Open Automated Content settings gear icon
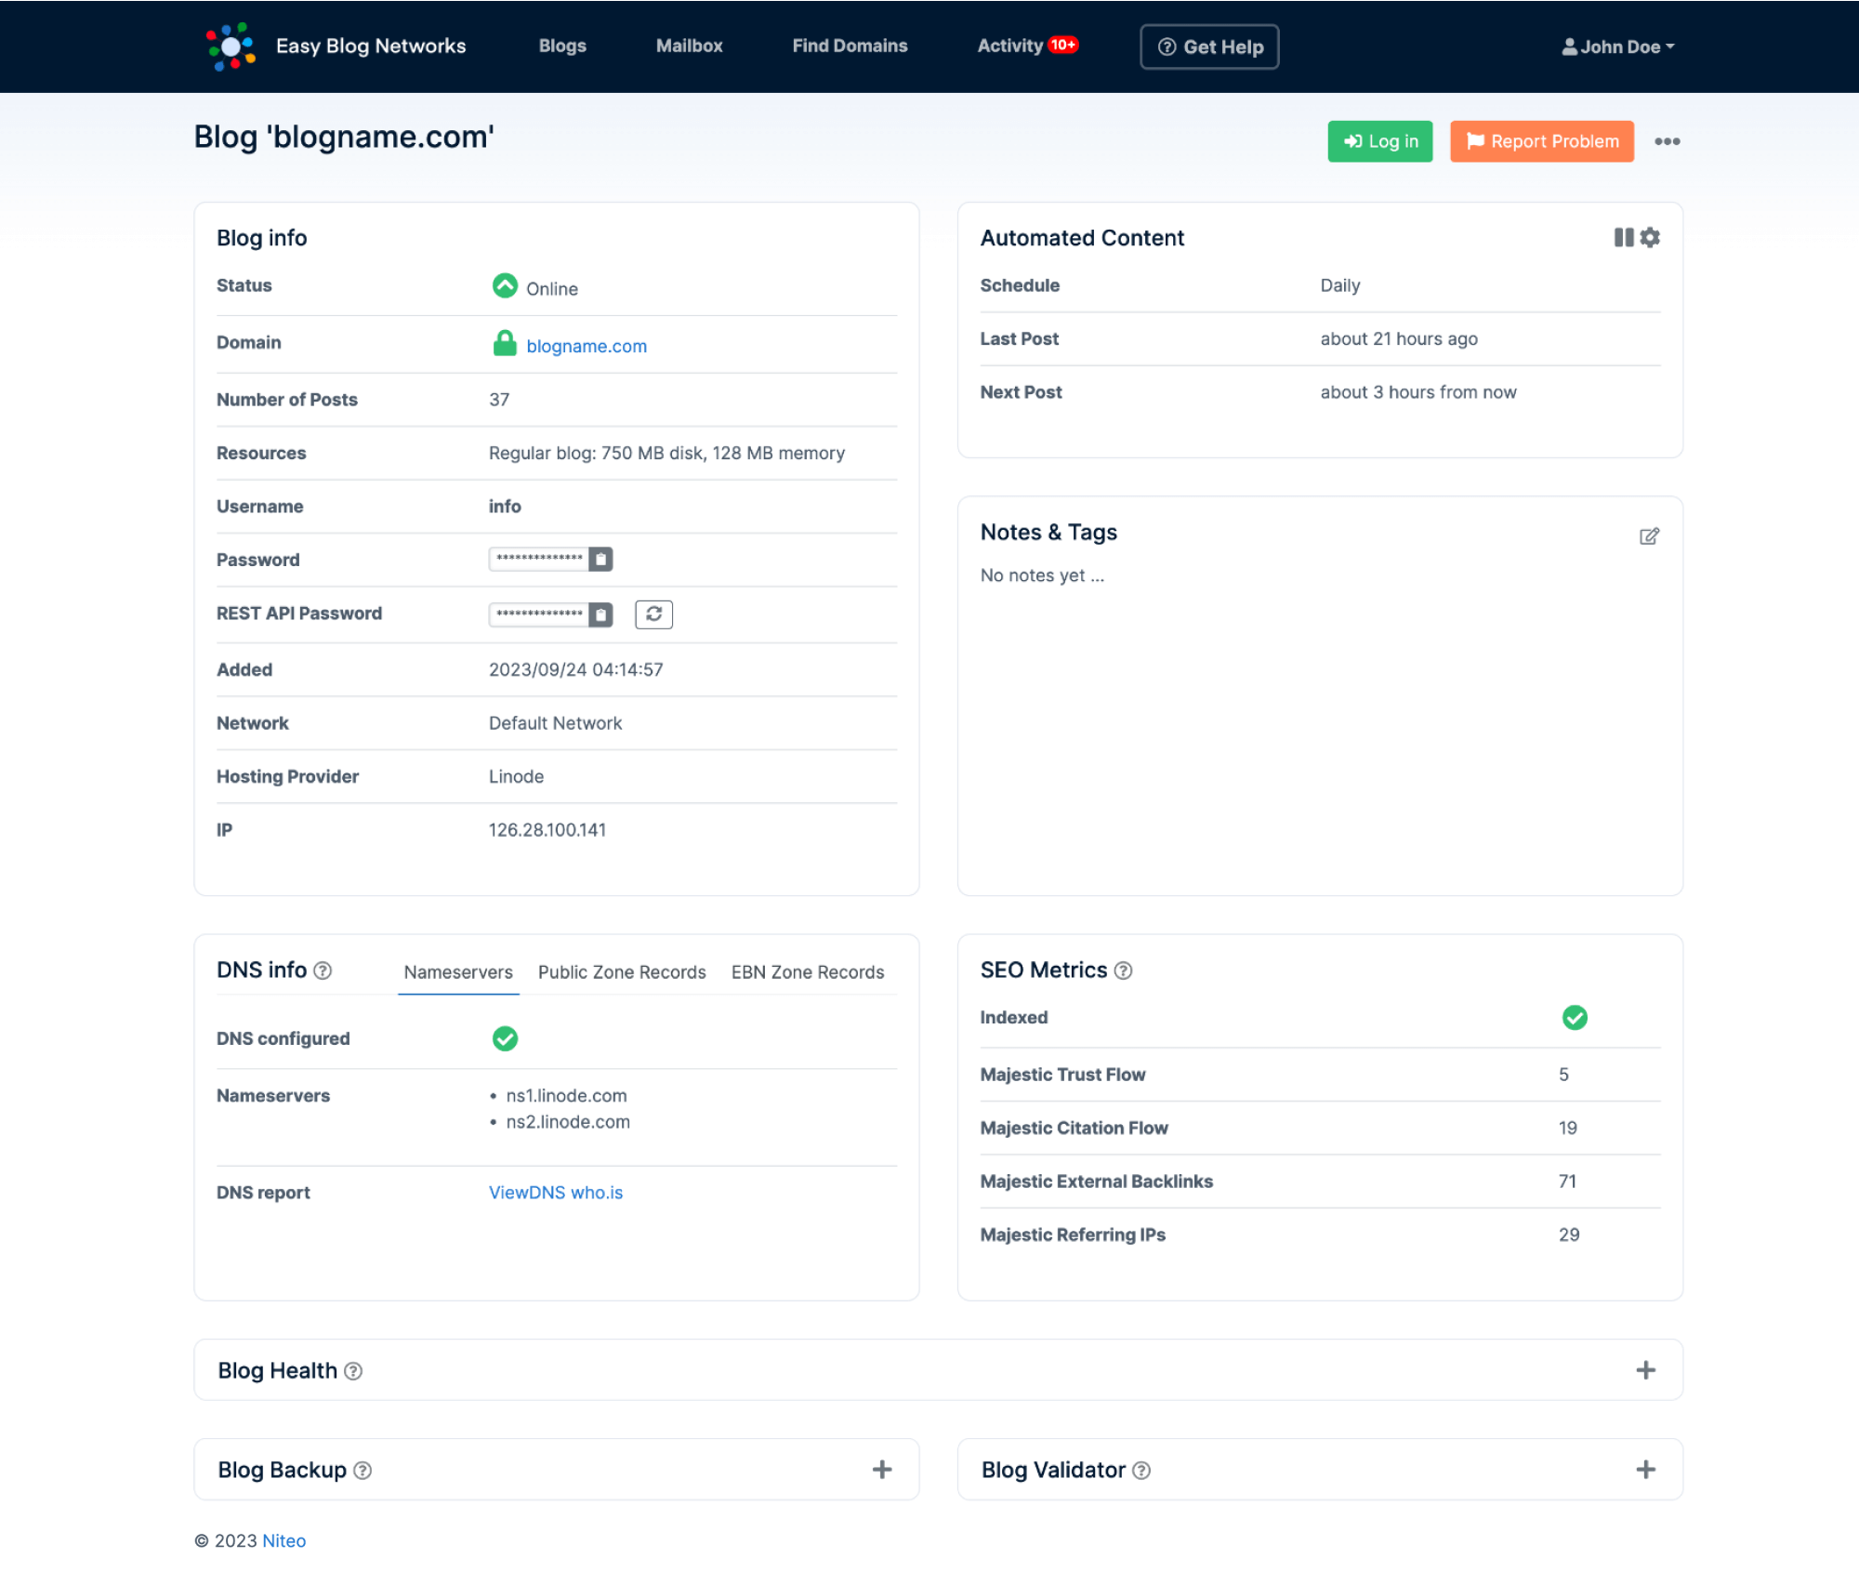Image resolution: width=1859 pixels, height=1571 pixels. point(1650,238)
